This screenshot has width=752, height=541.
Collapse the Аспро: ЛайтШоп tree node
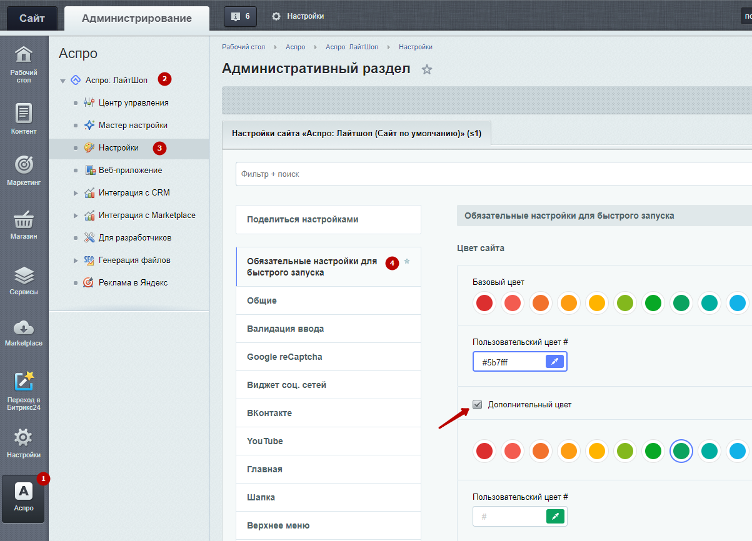pos(63,81)
